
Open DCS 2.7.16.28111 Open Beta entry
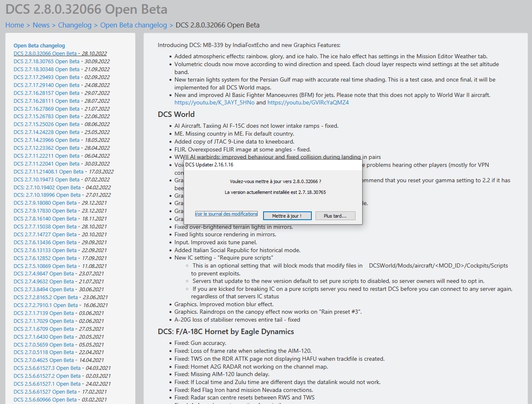tap(46, 101)
